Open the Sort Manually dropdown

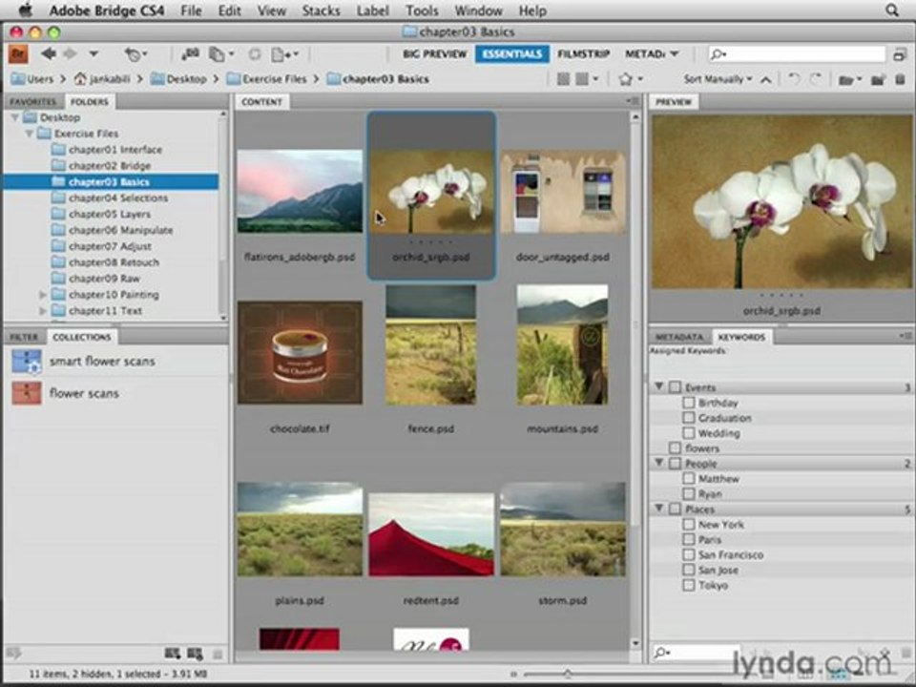(718, 79)
